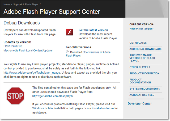Open Get Updates in the sidebar

(138, 43)
